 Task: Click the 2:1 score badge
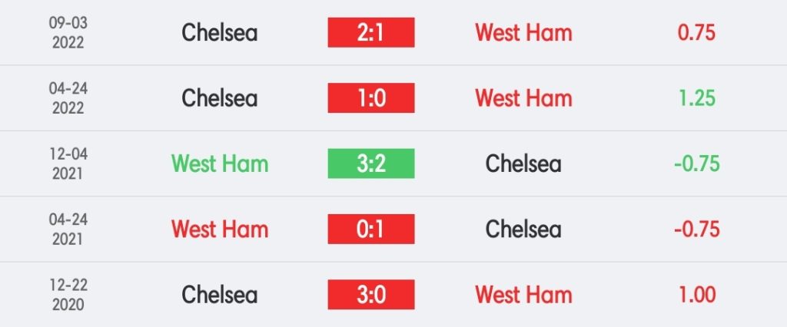[371, 32]
